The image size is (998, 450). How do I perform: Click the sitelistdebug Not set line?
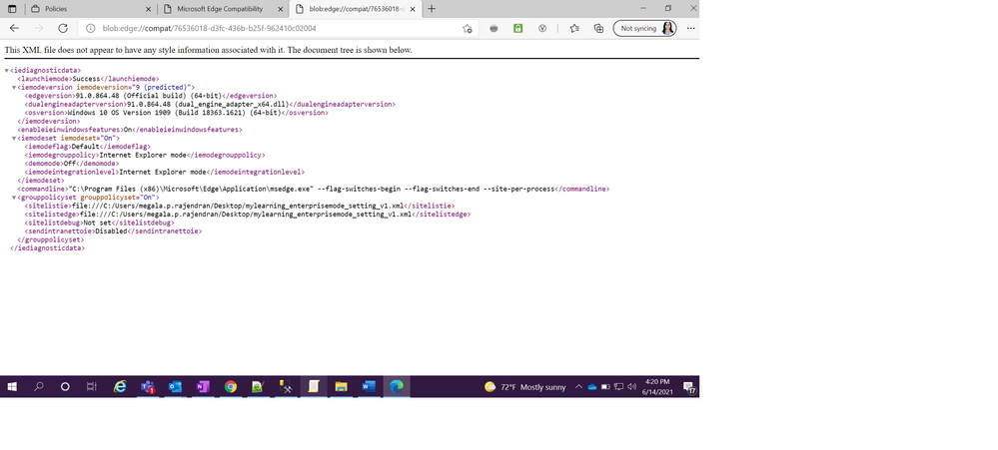[x=99, y=224]
